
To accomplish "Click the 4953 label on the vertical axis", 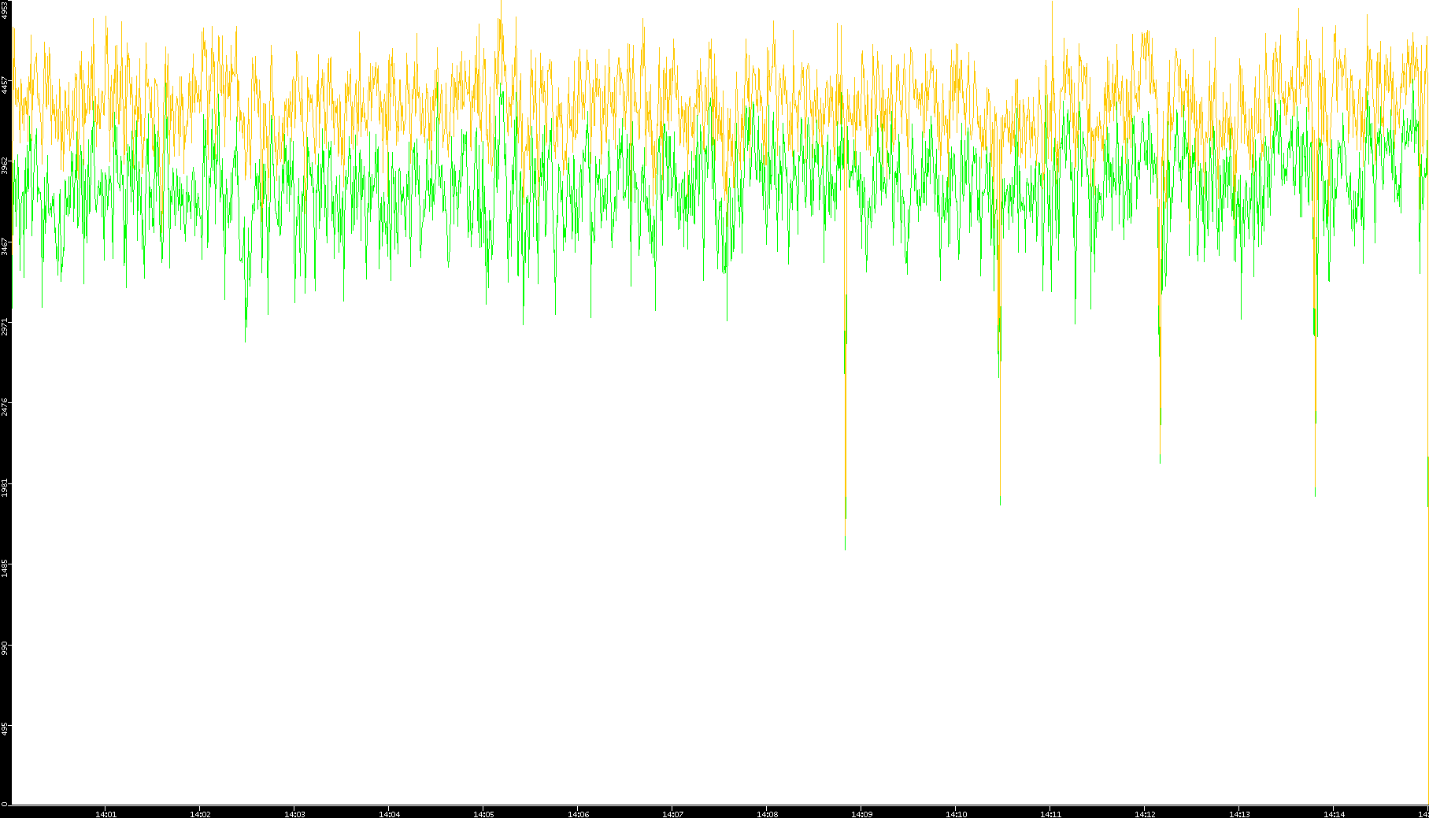I will (6, 9).
